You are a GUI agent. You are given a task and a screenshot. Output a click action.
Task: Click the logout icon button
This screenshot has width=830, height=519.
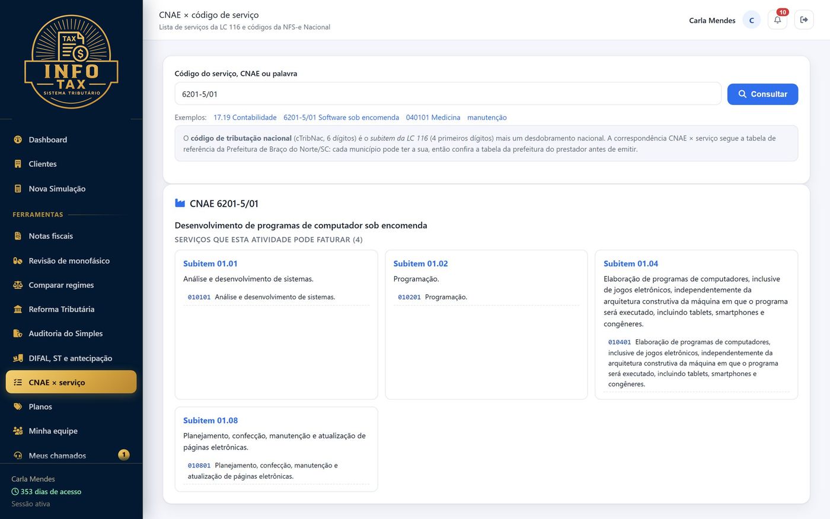804,20
